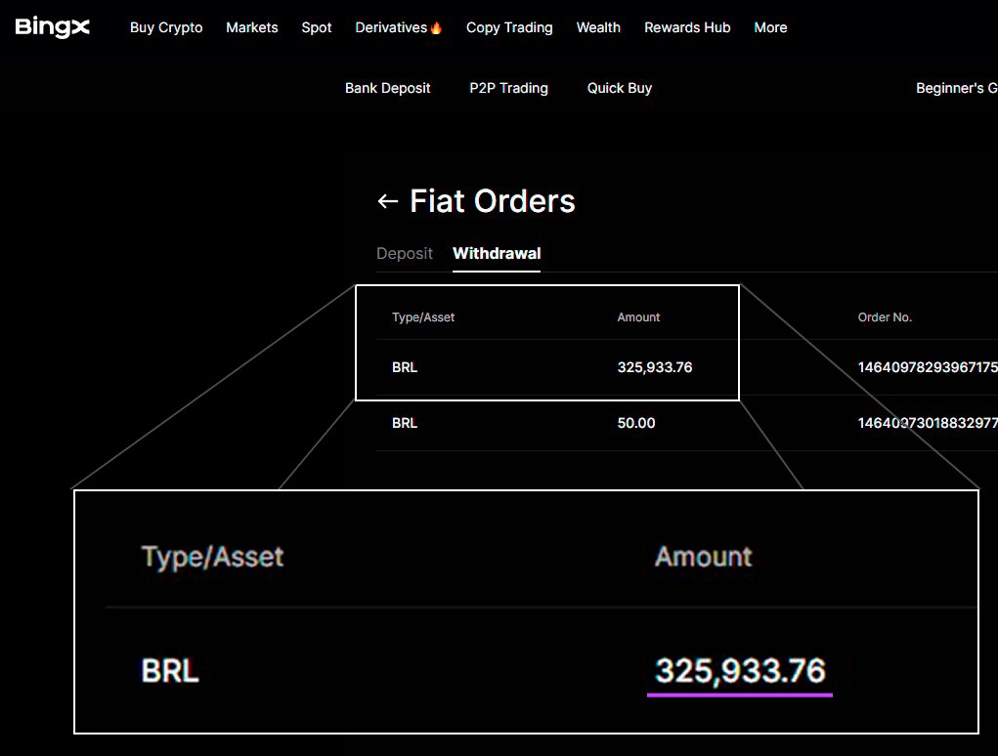
Task: Open the Buy Crypto menu
Action: [166, 28]
